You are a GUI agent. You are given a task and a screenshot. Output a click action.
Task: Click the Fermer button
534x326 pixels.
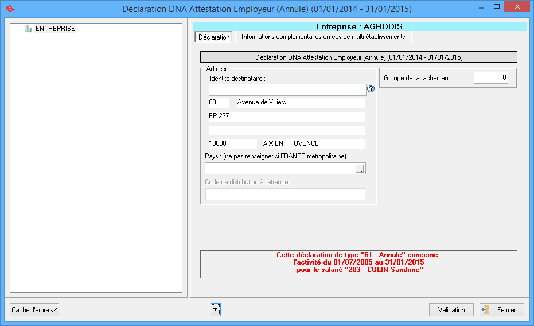pyautogui.click(x=501, y=310)
